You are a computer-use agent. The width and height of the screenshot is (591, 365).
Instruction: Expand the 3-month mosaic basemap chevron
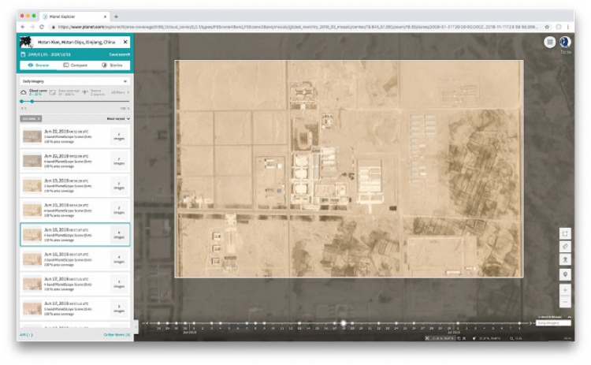coord(569,317)
